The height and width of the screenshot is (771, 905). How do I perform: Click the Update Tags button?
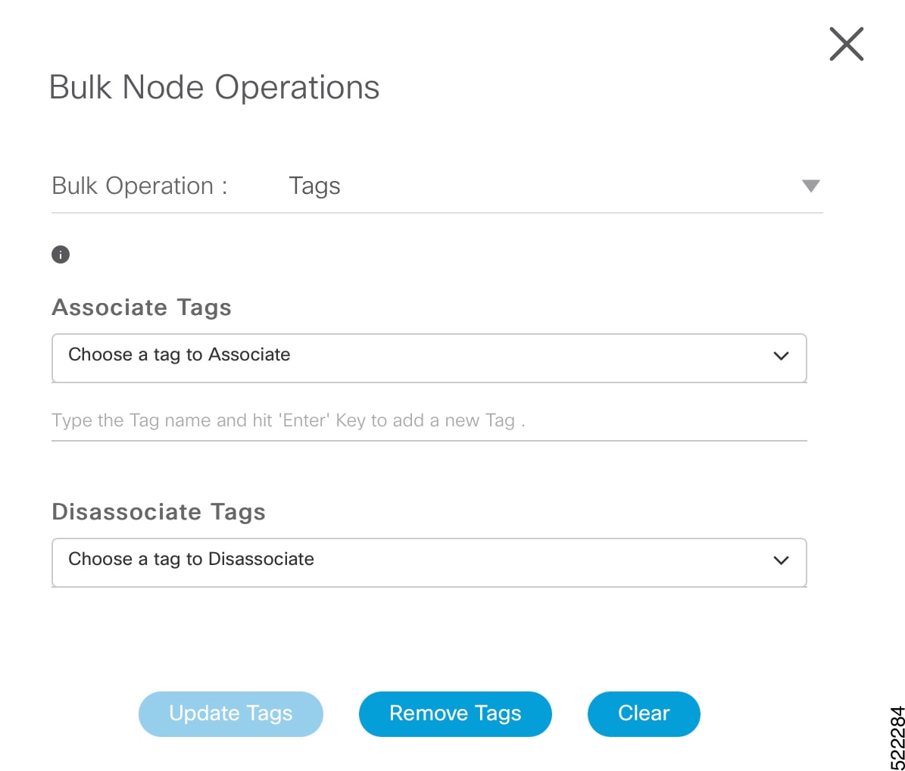click(x=231, y=714)
